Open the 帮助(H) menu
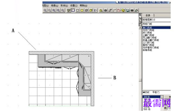 click(x=83, y=6)
